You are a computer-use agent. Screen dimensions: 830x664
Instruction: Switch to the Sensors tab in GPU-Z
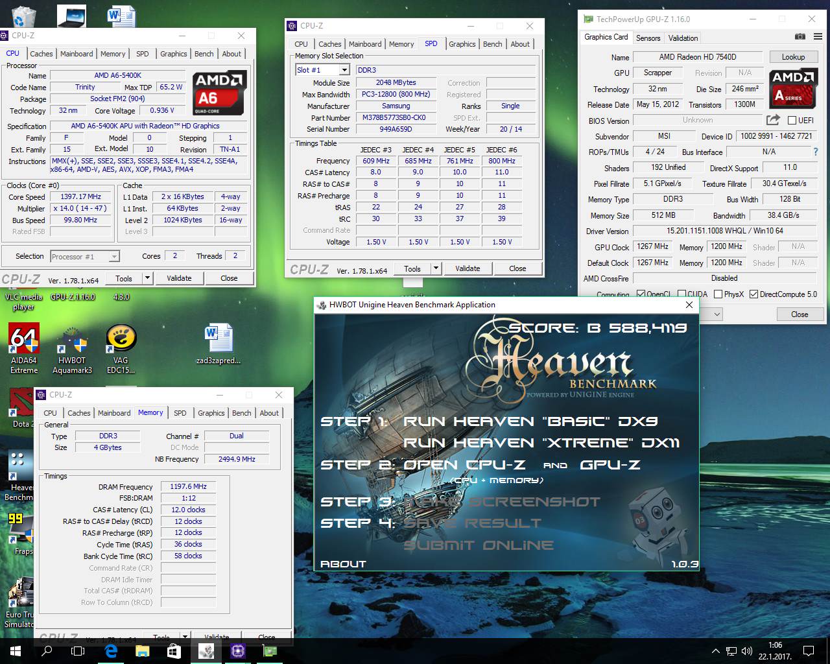pos(648,38)
